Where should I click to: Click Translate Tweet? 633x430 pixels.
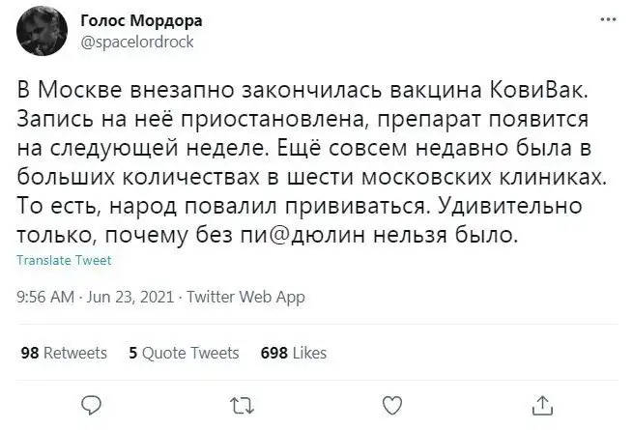(x=64, y=260)
